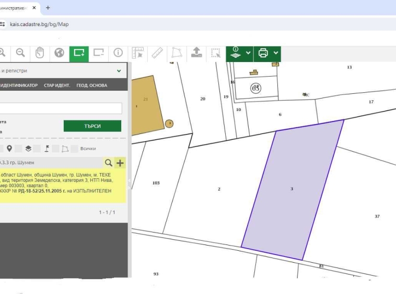The width and height of the screenshot is (396, 294).
Task: Click the site settings icon in address bar
Action: pyautogui.click(x=3, y=24)
